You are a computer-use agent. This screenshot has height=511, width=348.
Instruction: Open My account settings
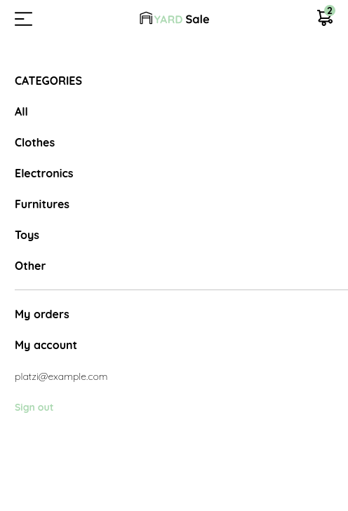[x=46, y=346]
